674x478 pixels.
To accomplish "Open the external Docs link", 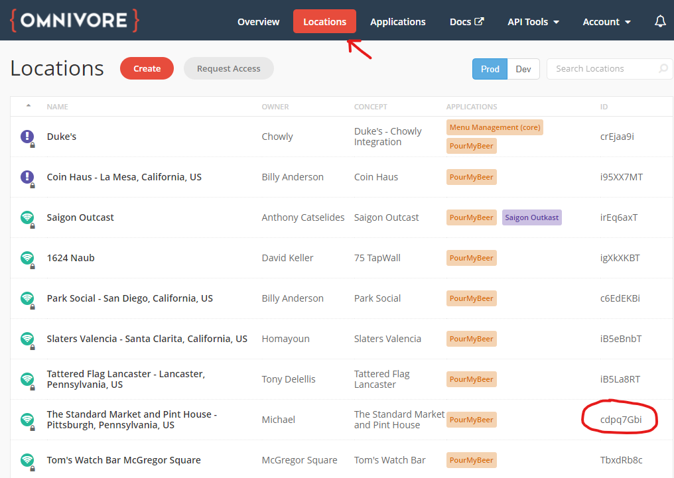I will pos(467,22).
